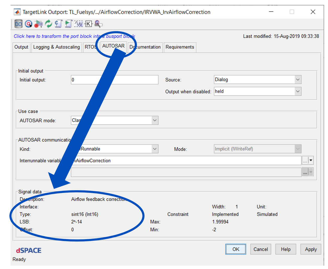The height and width of the screenshot is (269, 328).
Task: Click the signal waveform (W) toolbar icon
Action: 79,24
